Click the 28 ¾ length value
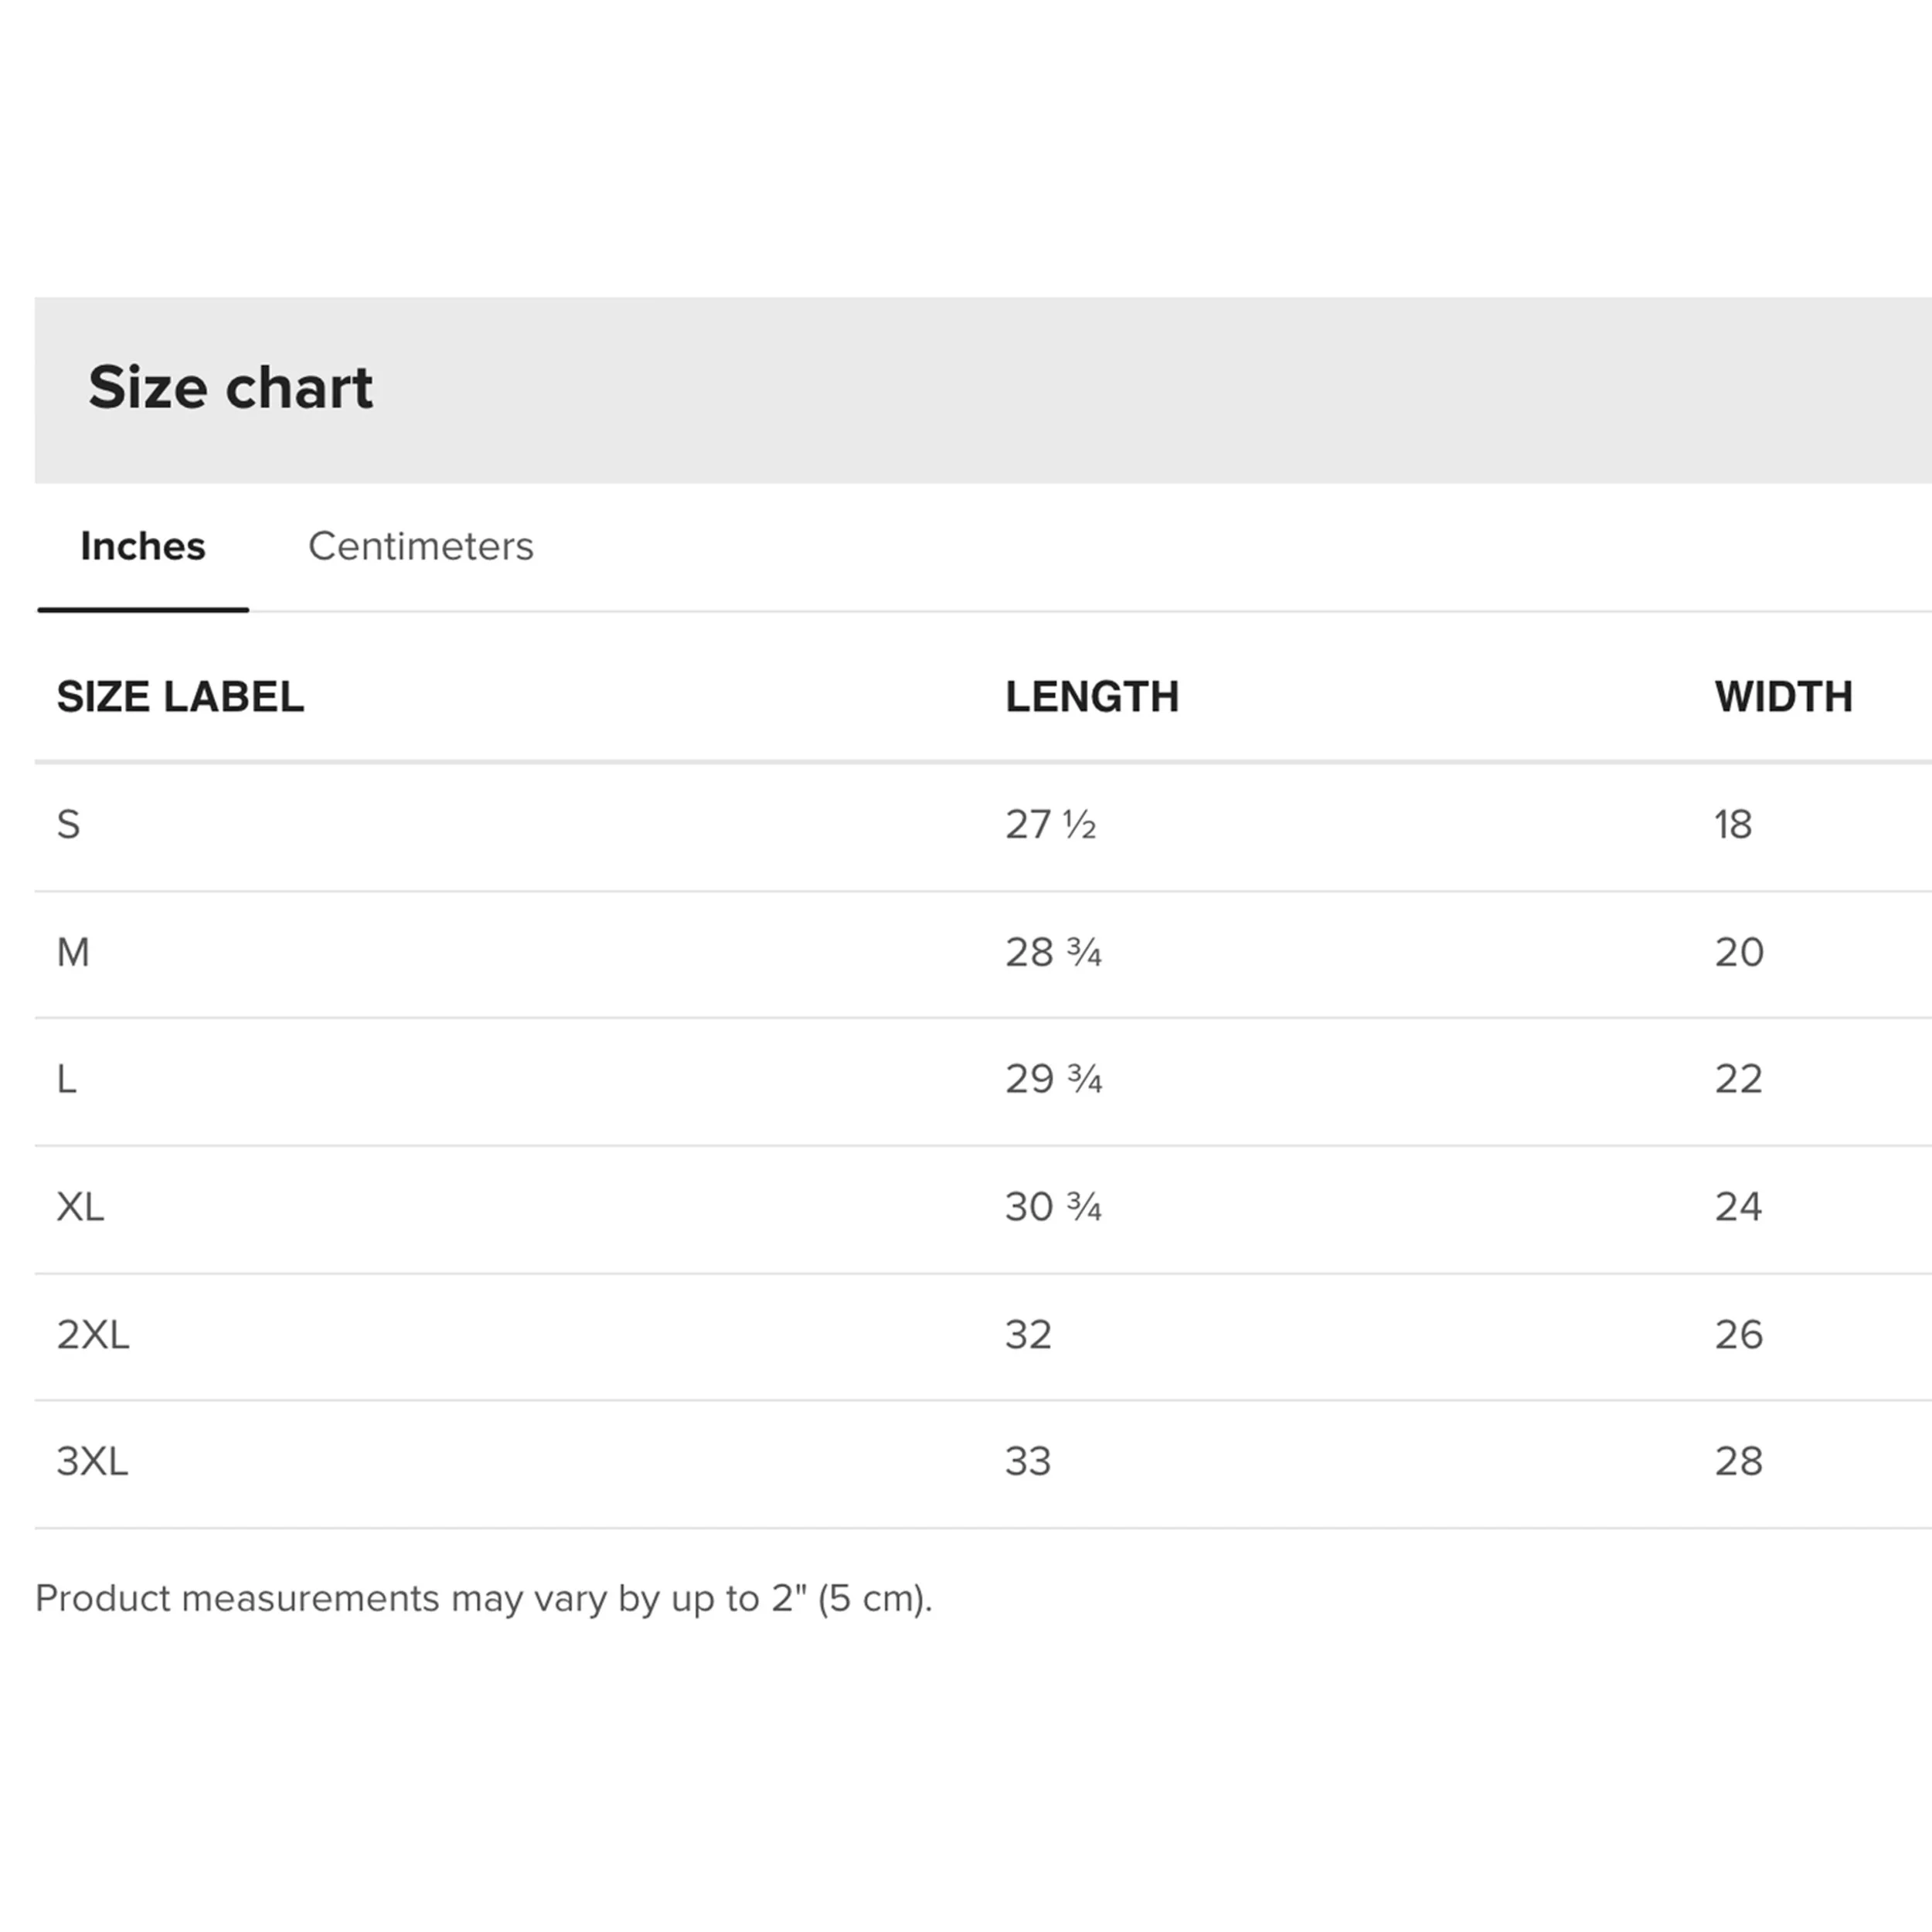Screen dimensions: 1932x1932 click(1054, 952)
